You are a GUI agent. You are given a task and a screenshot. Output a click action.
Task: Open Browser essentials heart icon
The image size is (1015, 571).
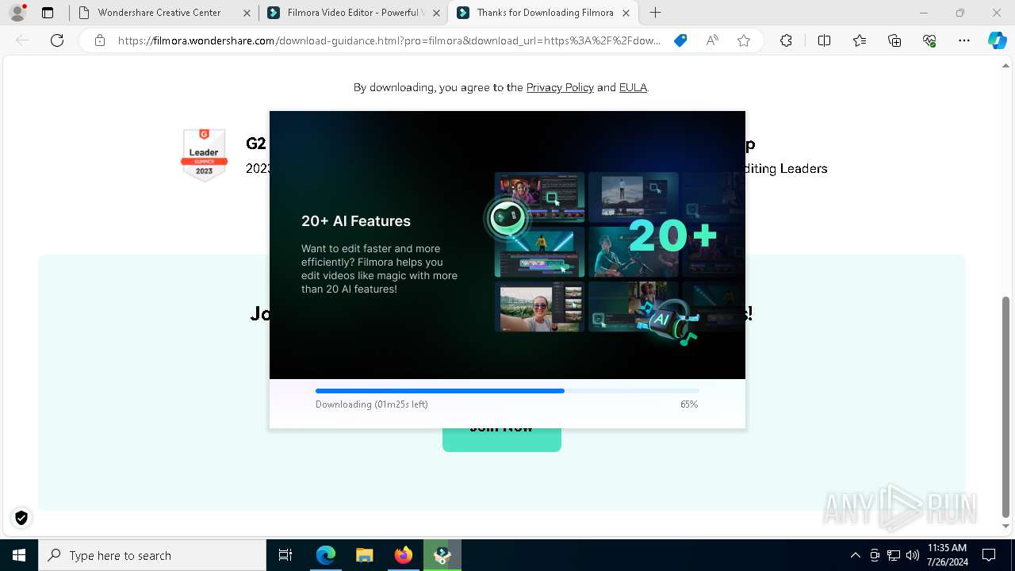[x=929, y=40]
